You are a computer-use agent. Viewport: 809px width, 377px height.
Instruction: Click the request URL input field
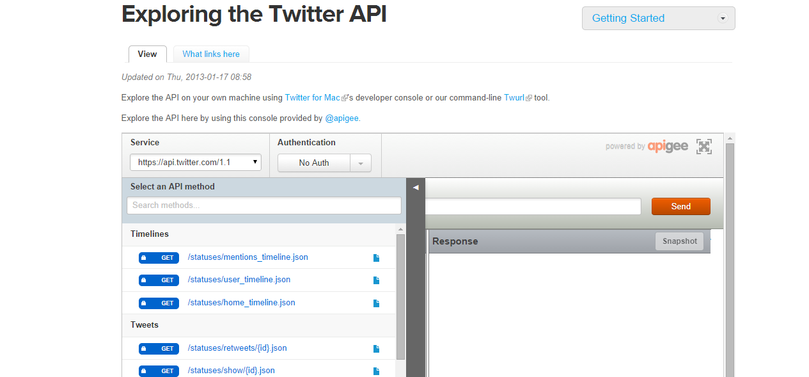click(x=533, y=206)
